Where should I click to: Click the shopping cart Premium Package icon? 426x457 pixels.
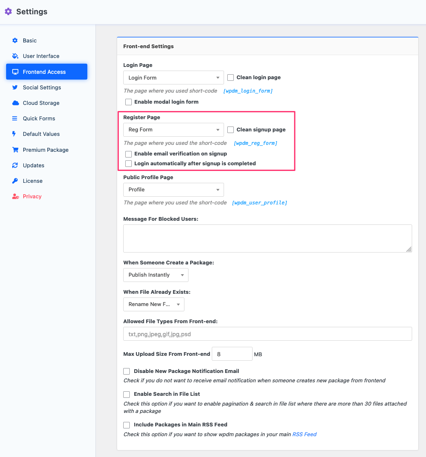click(x=15, y=150)
